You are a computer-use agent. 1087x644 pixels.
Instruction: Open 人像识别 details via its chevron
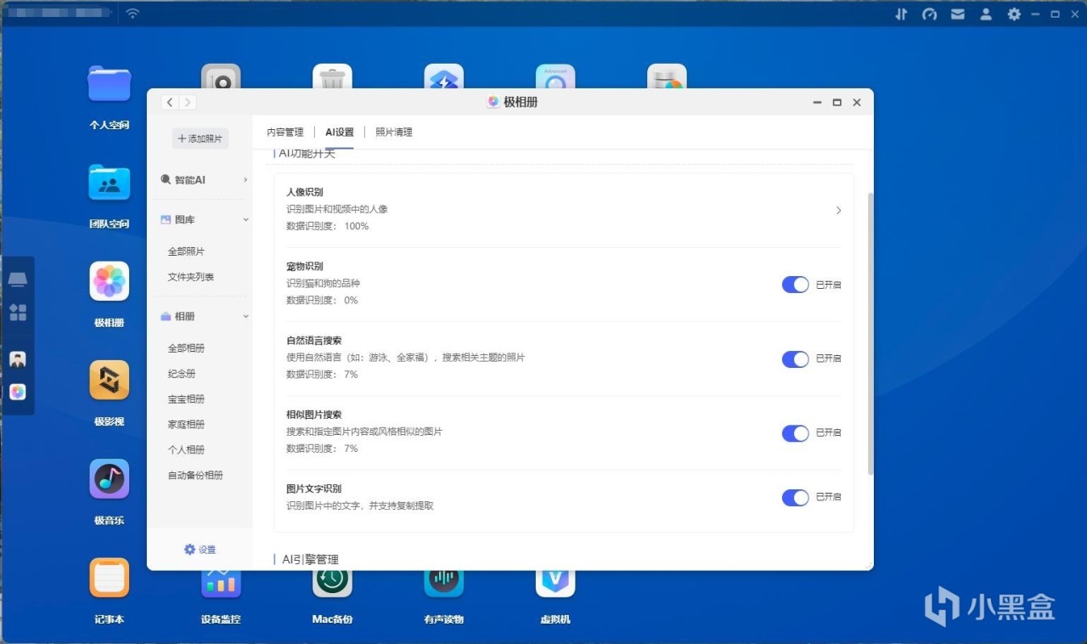[x=838, y=210]
